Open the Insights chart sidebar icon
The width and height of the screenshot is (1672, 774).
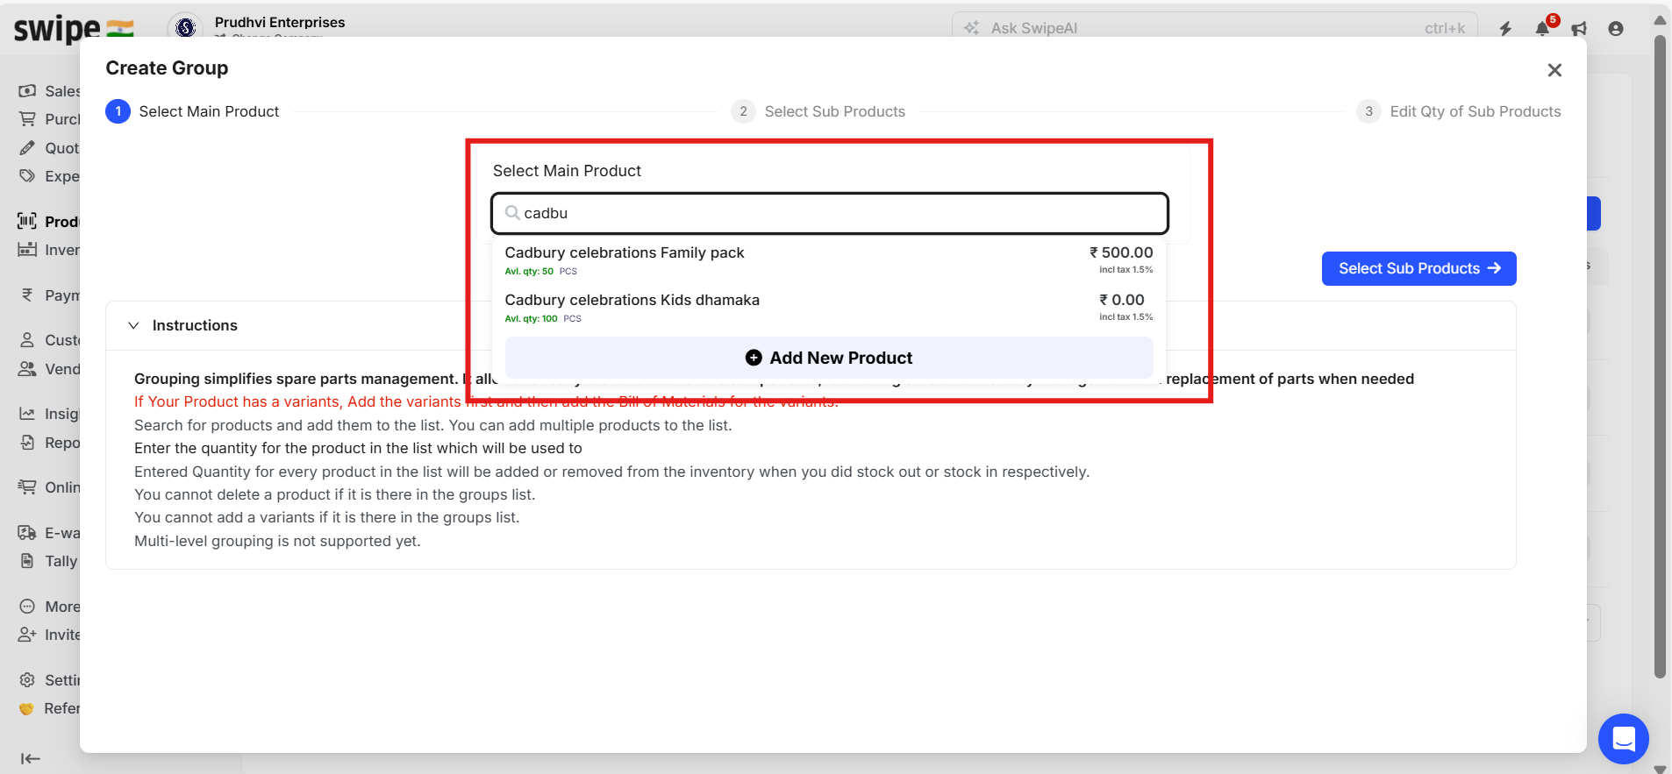point(27,414)
